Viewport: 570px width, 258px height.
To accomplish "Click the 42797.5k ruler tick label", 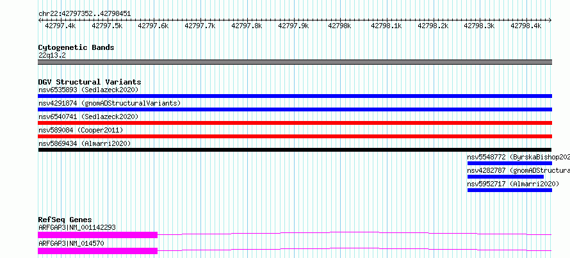I will tap(107, 26).
